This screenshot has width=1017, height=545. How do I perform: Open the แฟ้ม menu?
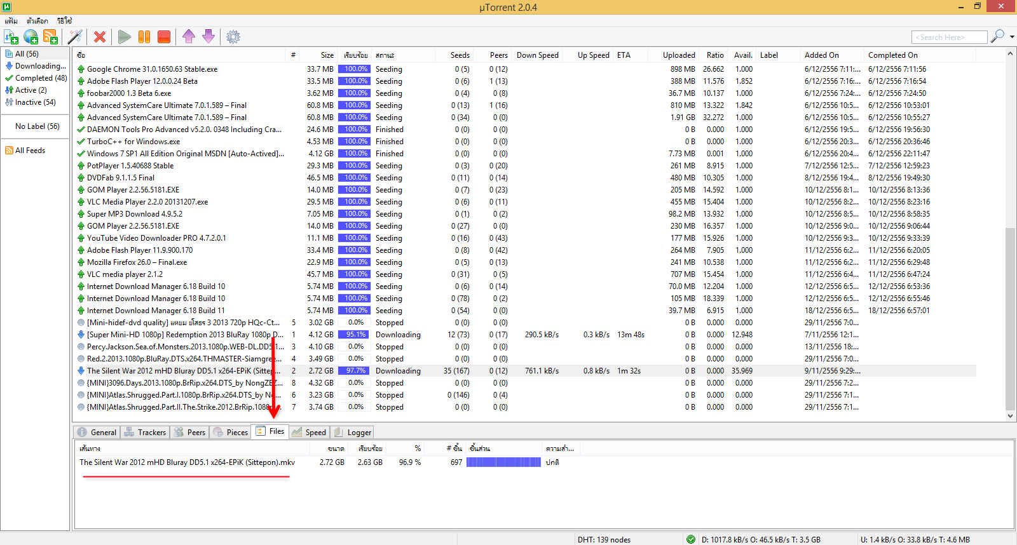[11, 21]
